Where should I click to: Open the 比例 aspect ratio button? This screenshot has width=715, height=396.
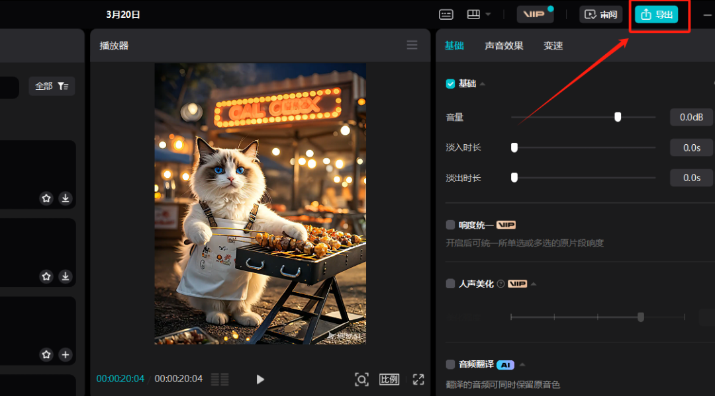389,379
